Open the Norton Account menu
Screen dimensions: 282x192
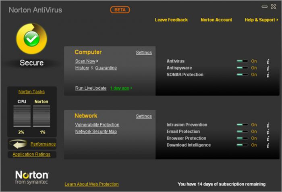216,20
